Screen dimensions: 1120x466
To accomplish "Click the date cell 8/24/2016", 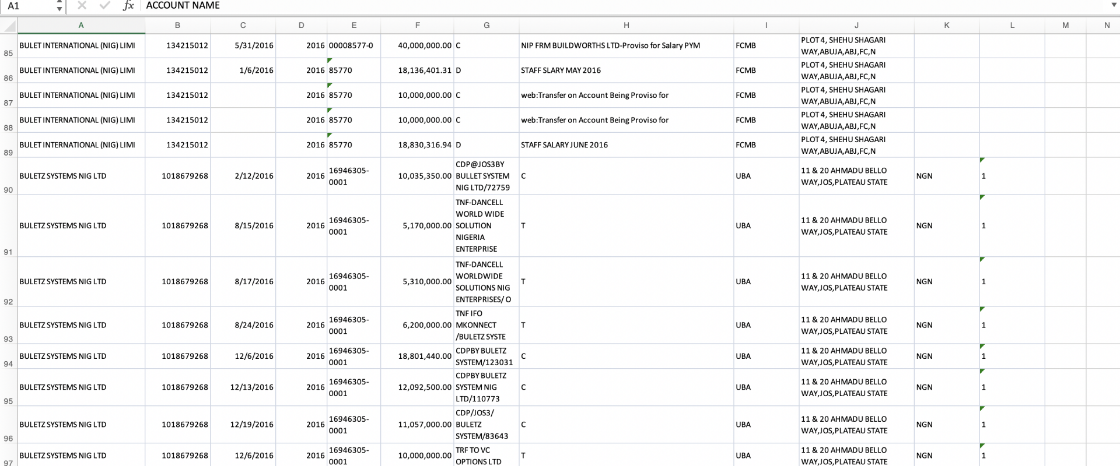I will (x=243, y=325).
